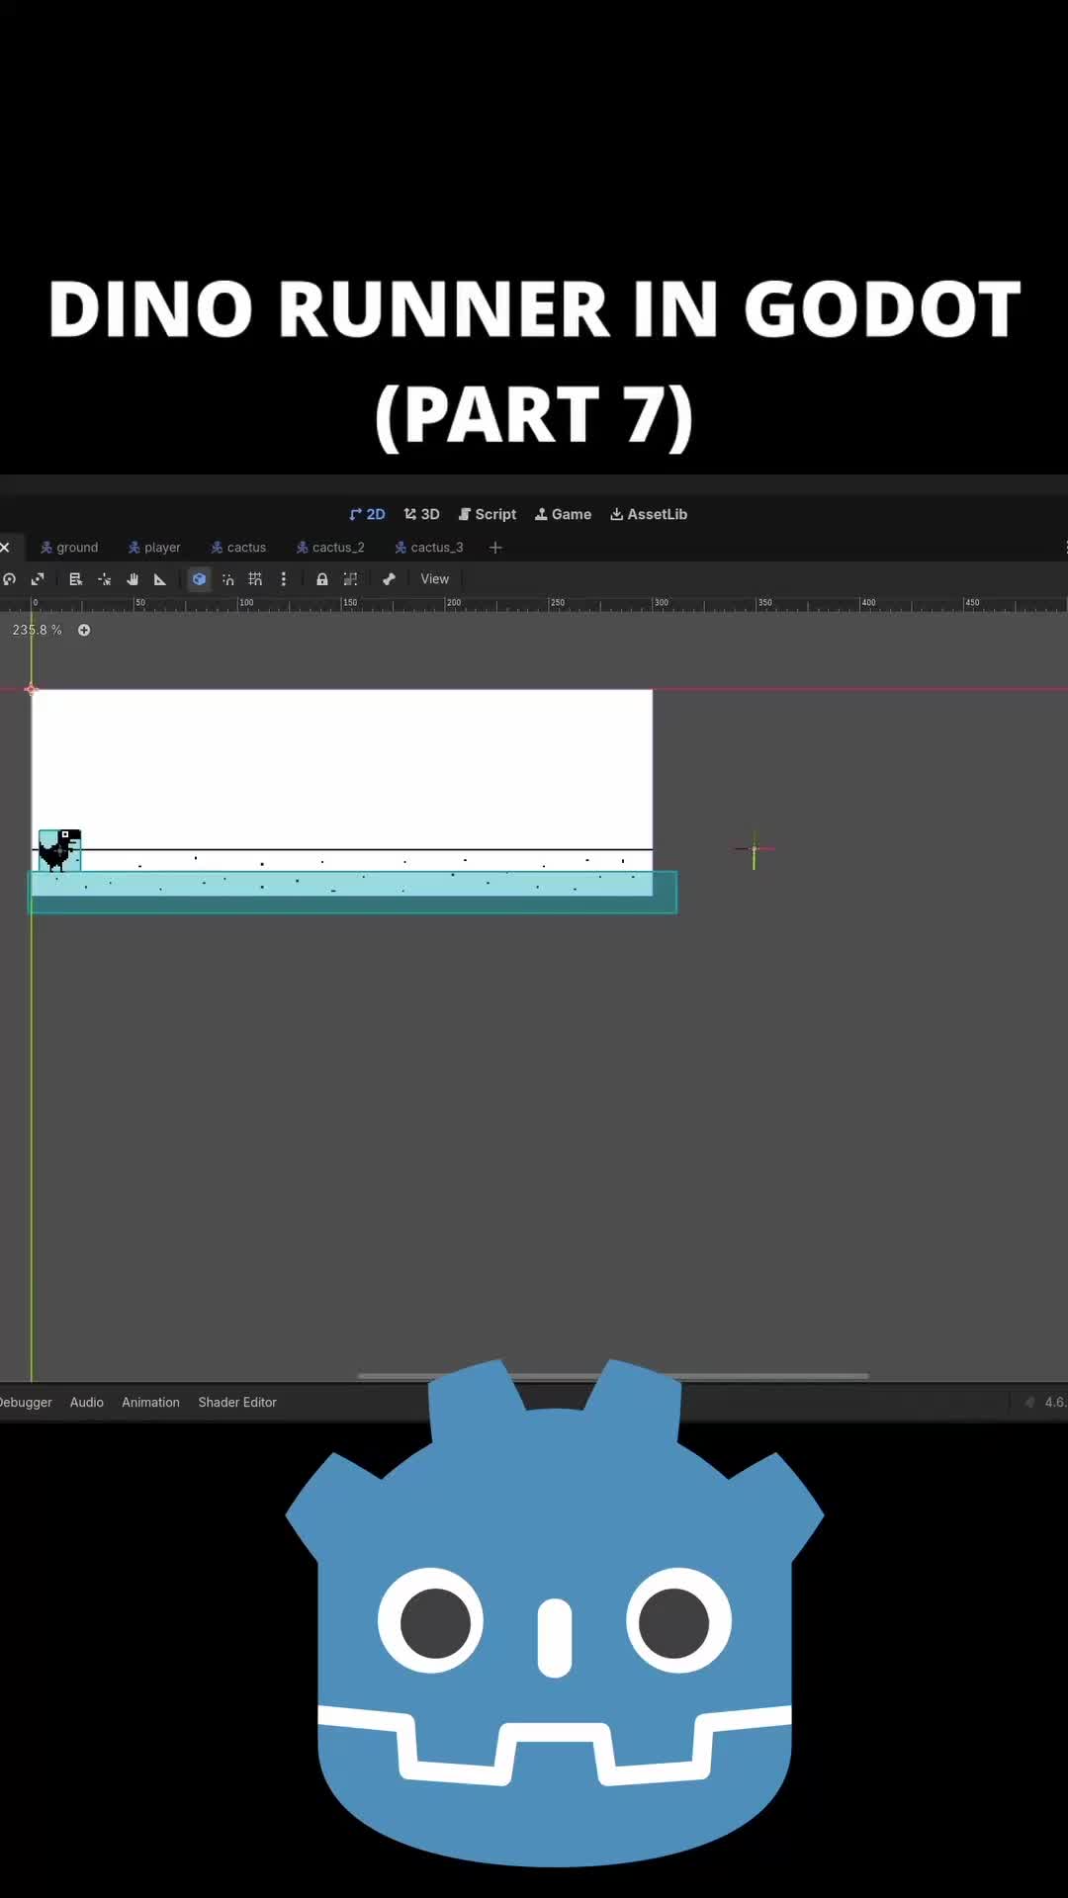Image resolution: width=1068 pixels, height=1898 pixels.
Task: Click the red-green cross gizmo right of the canvas
Action: point(754,849)
